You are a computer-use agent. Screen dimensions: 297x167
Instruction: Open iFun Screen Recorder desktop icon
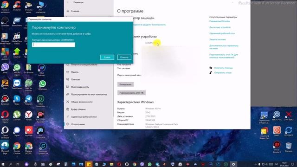pyautogui.click(x=40, y=116)
